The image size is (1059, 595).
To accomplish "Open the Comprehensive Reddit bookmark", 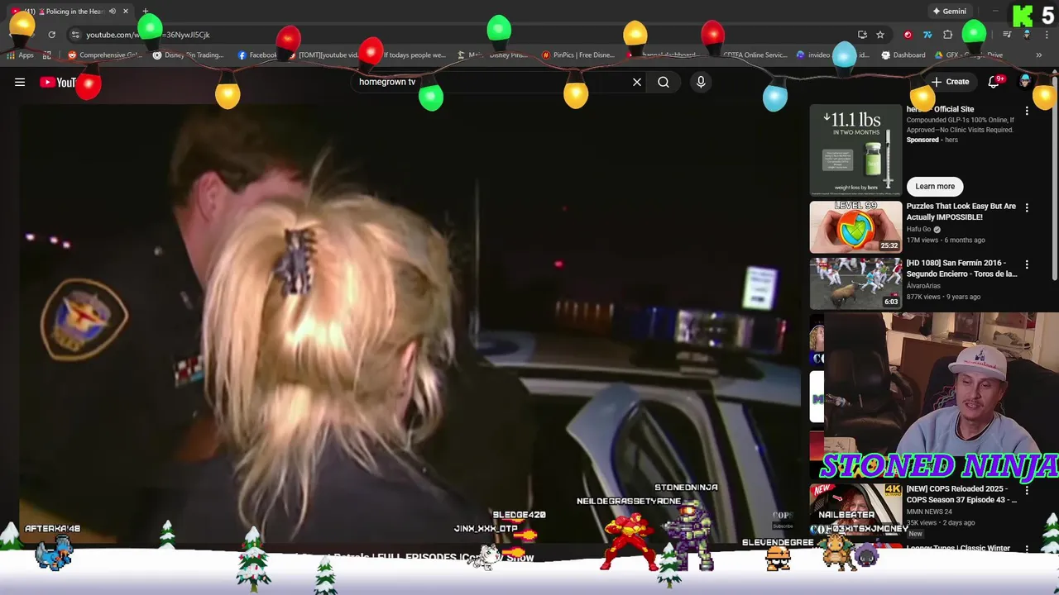I will [105, 55].
